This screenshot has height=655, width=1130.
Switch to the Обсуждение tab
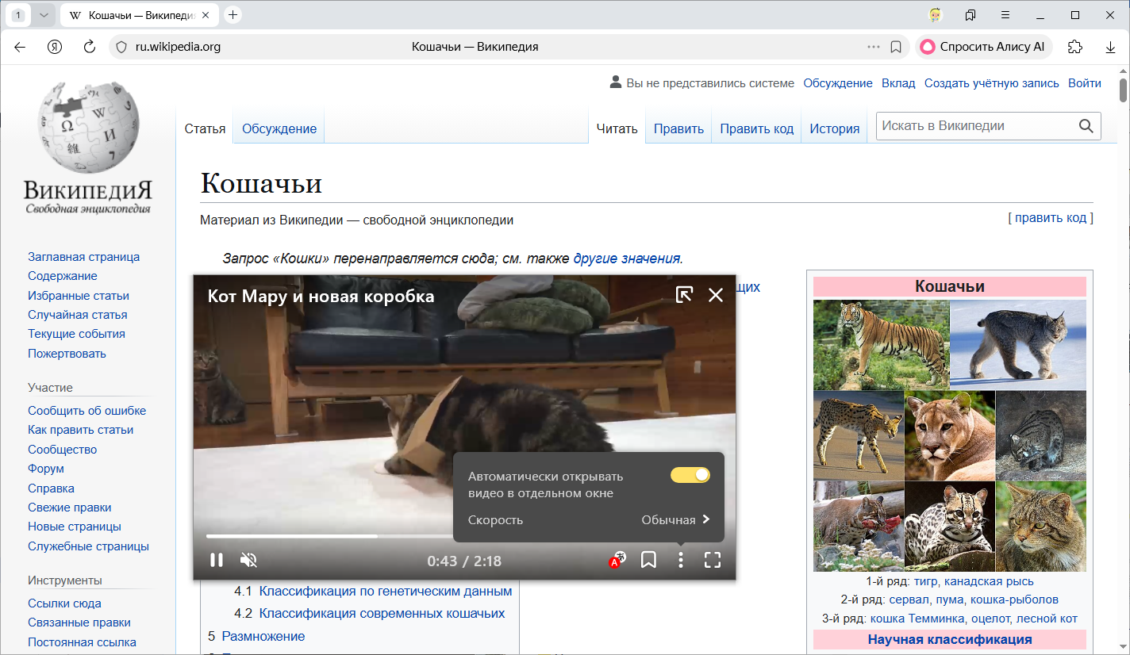279,128
